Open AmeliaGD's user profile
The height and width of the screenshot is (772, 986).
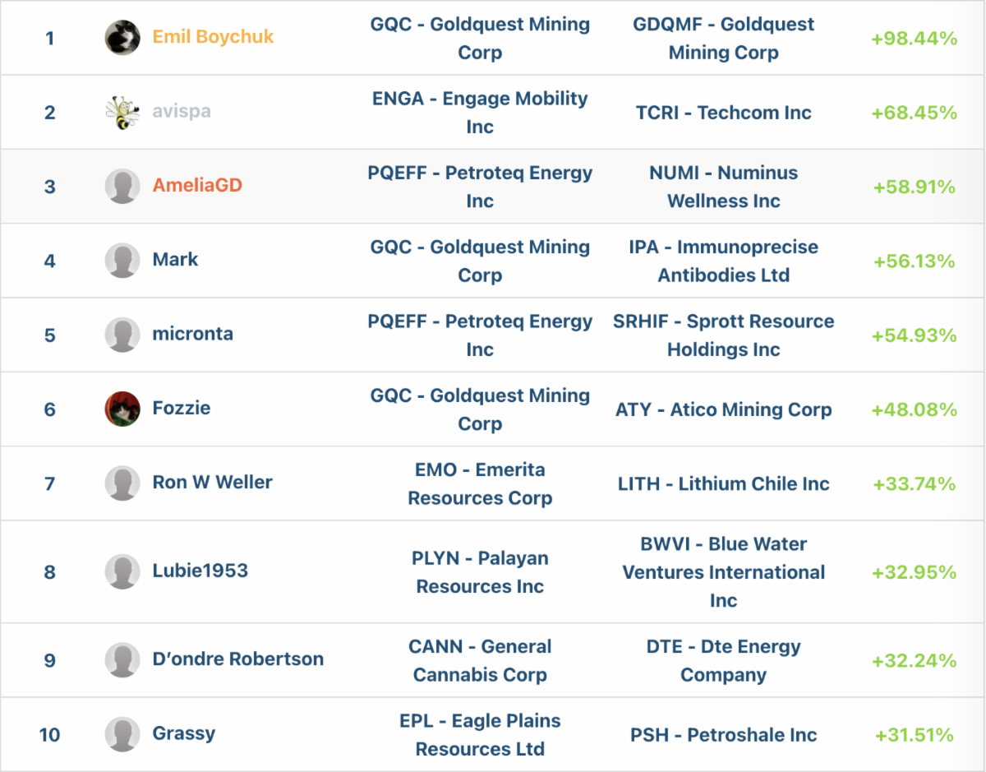tap(197, 186)
